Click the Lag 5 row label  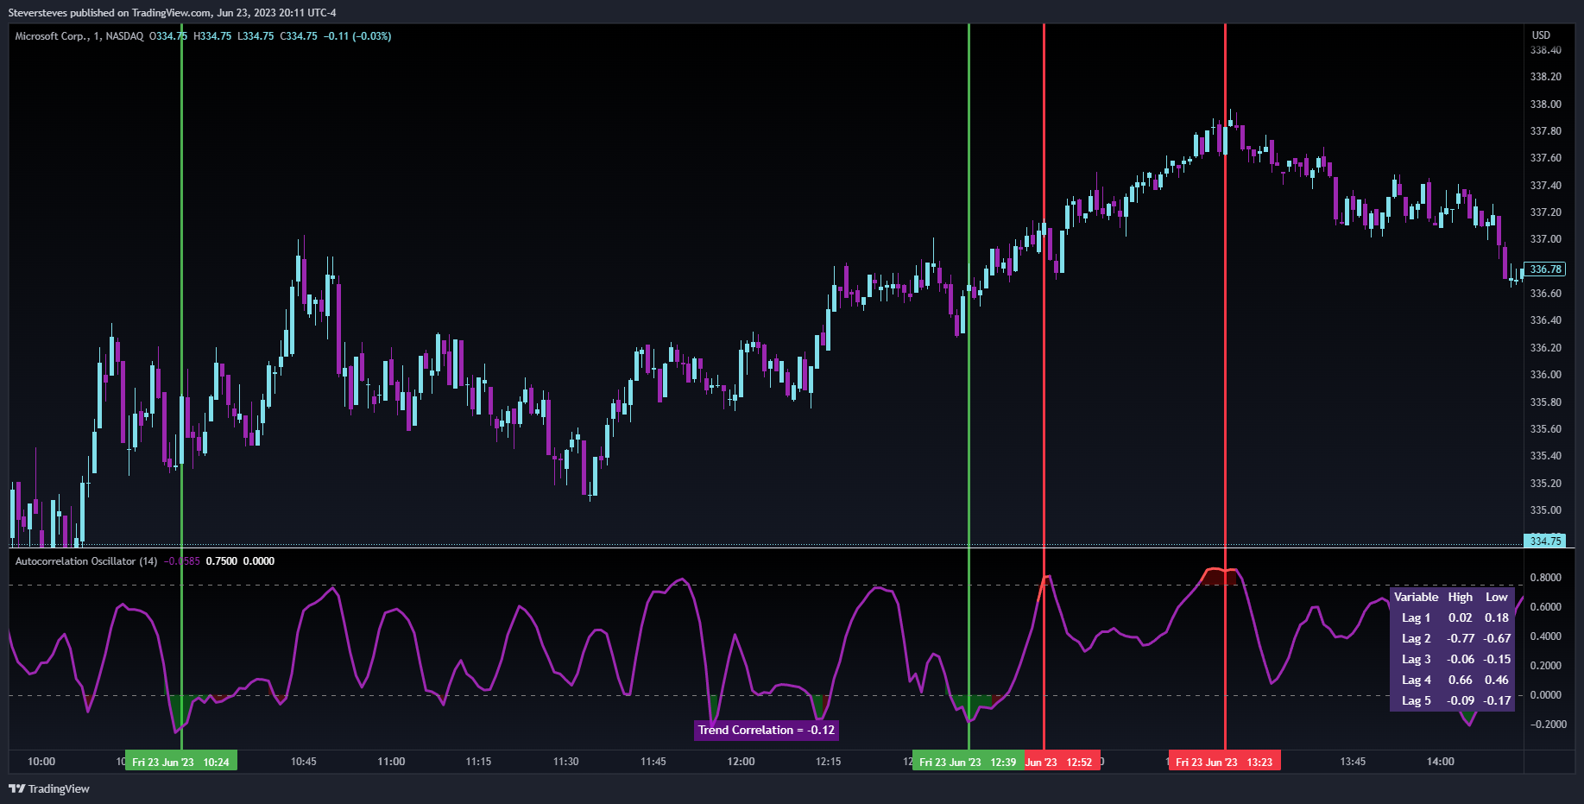(x=1416, y=700)
